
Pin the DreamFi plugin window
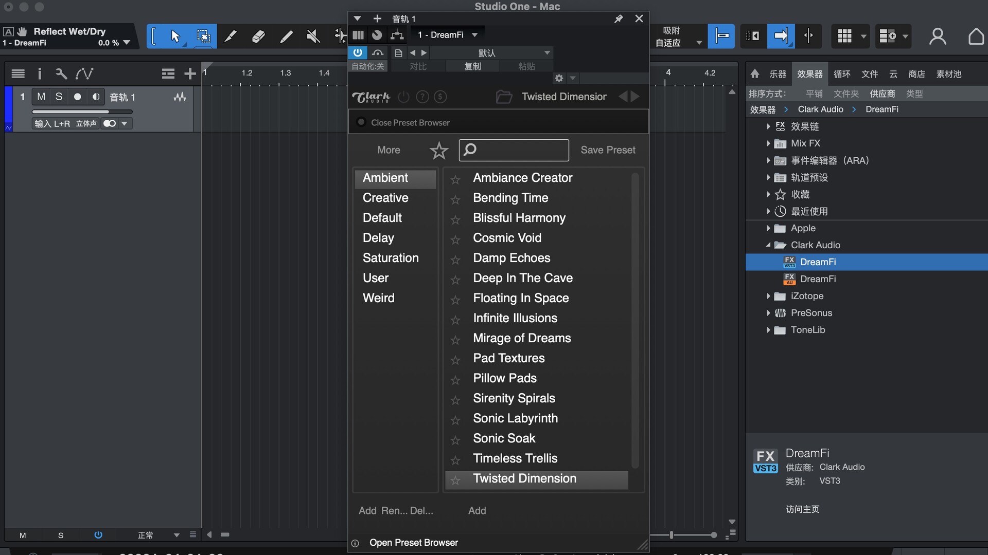pyautogui.click(x=619, y=18)
